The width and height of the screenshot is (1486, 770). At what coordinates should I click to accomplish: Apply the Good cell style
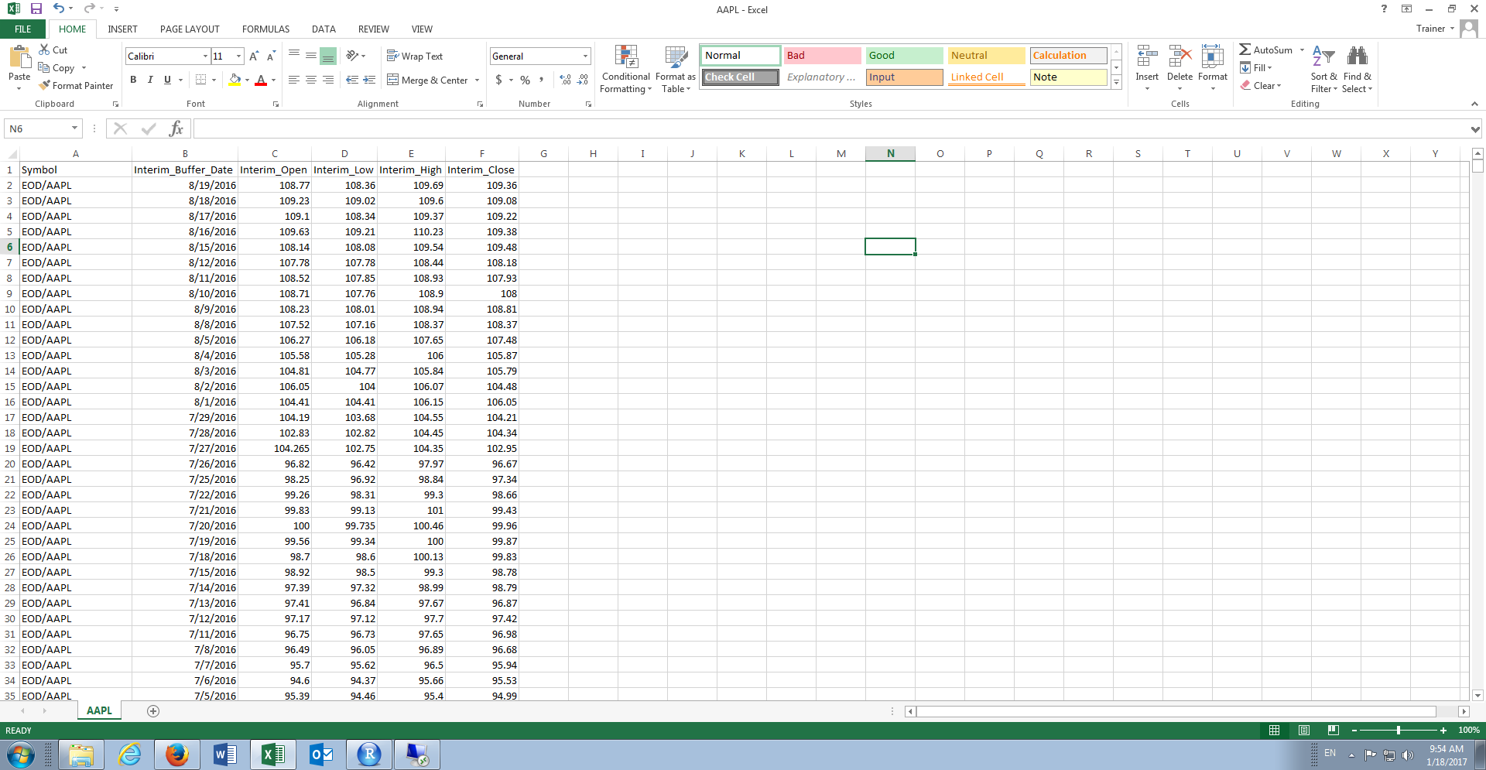(904, 56)
